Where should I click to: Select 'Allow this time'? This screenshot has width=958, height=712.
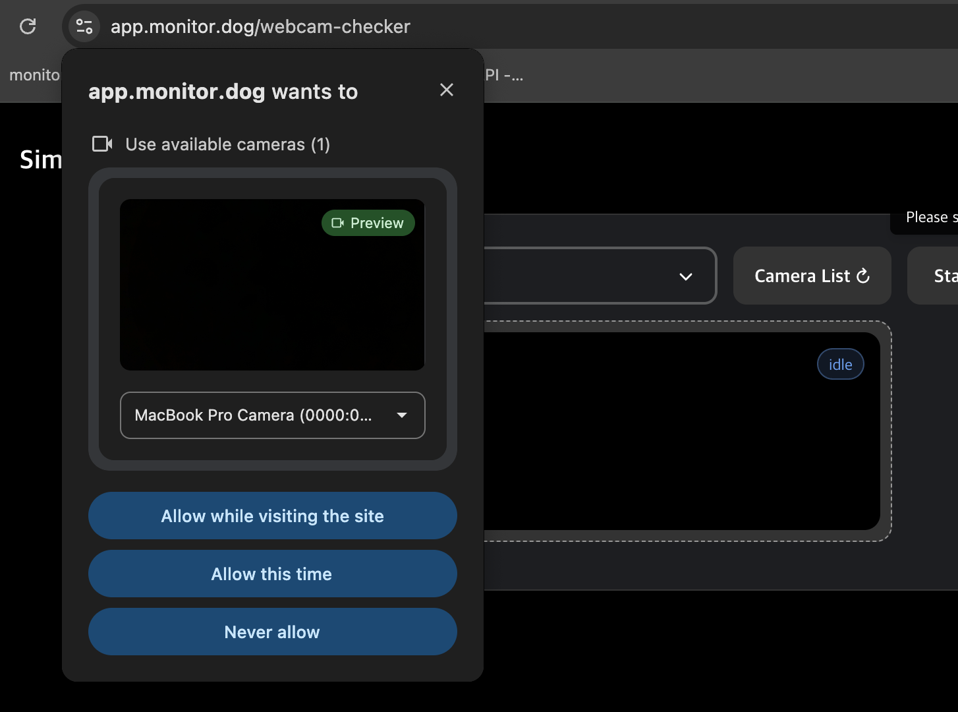[272, 574]
